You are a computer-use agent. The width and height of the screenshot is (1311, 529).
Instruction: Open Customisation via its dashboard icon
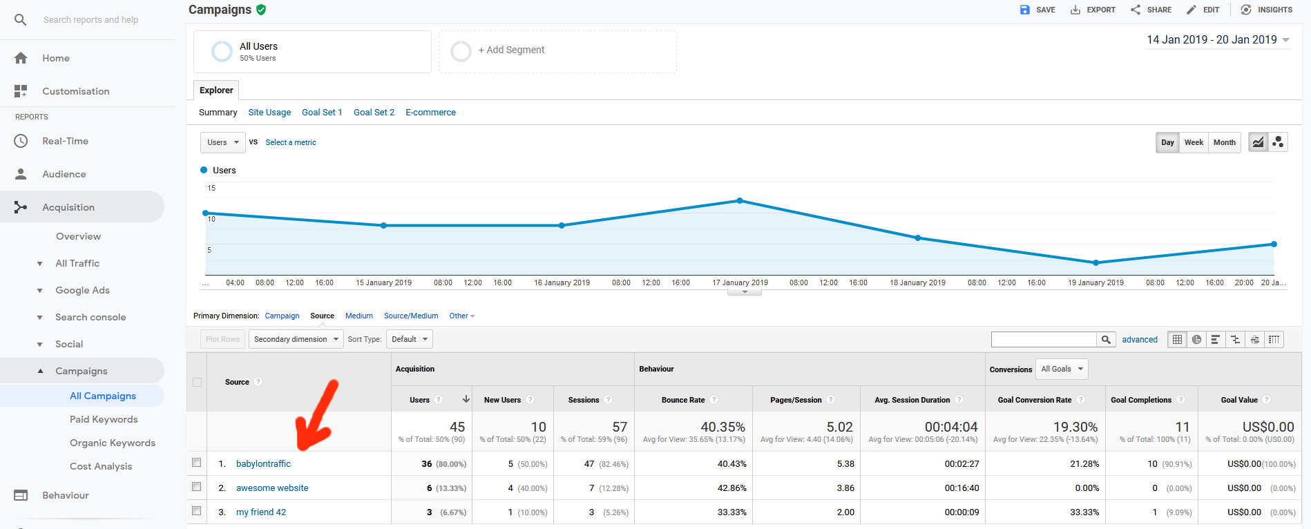(21, 91)
